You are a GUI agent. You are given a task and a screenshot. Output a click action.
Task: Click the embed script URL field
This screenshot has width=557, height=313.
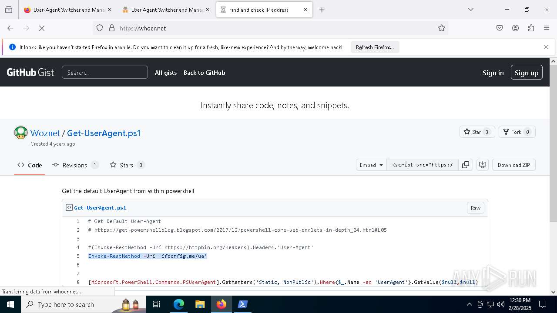pyautogui.click(x=422, y=165)
